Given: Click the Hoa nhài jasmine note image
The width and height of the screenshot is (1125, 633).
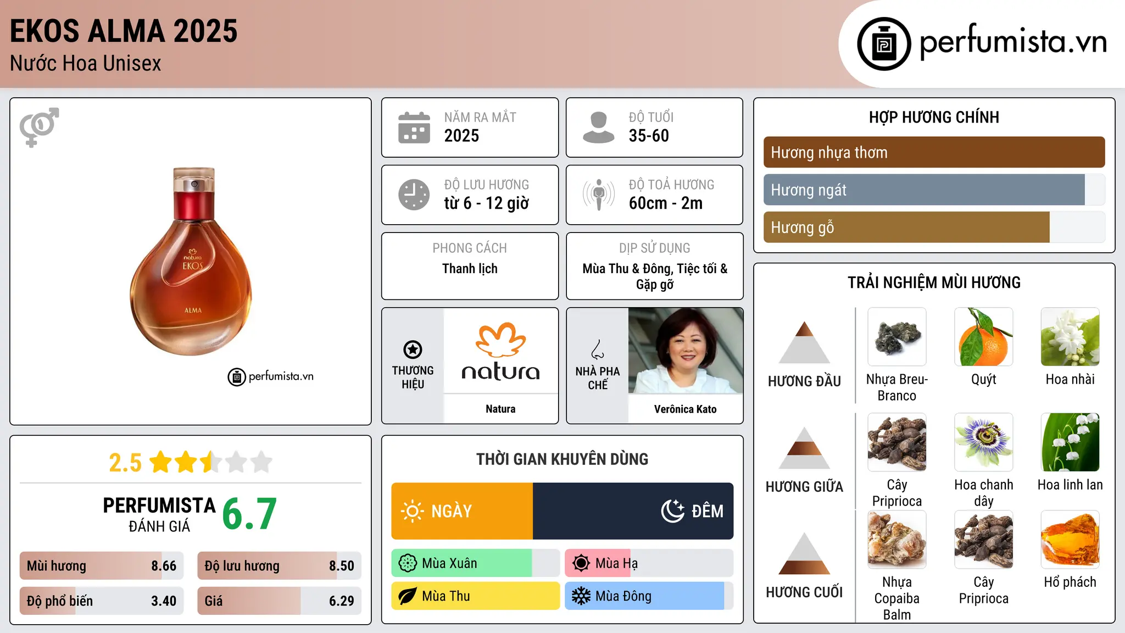Looking at the screenshot, I should click(x=1070, y=337).
